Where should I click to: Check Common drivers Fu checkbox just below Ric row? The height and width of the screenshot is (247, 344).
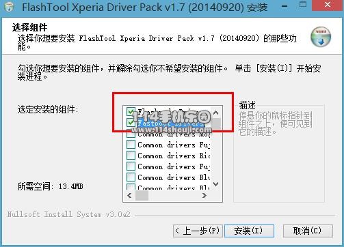(131, 166)
